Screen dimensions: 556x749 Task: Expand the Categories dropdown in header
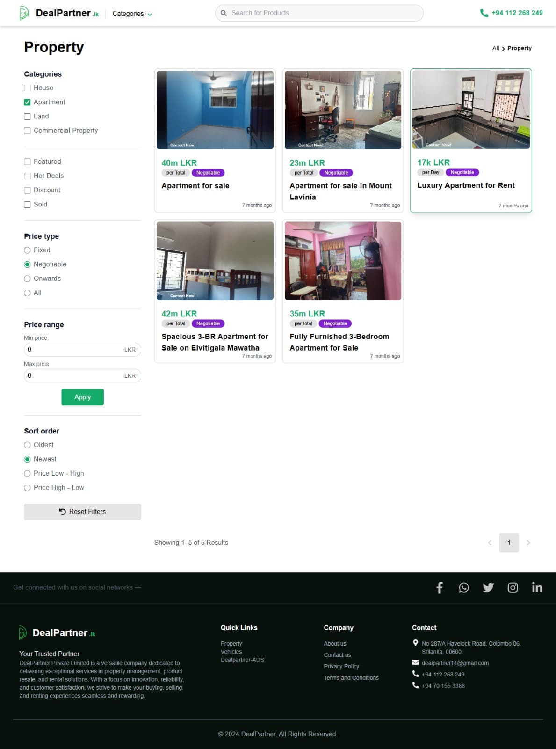tap(132, 14)
